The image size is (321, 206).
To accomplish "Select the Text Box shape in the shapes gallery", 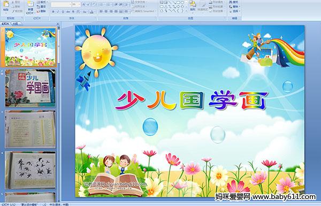I will tap(162, 2).
